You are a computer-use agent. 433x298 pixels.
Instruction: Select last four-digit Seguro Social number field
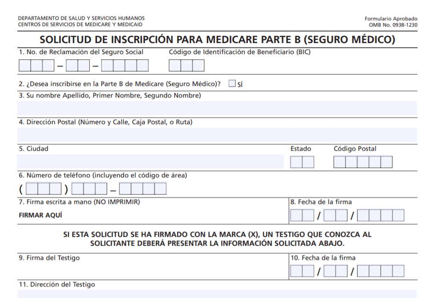pyautogui.click(x=125, y=66)
